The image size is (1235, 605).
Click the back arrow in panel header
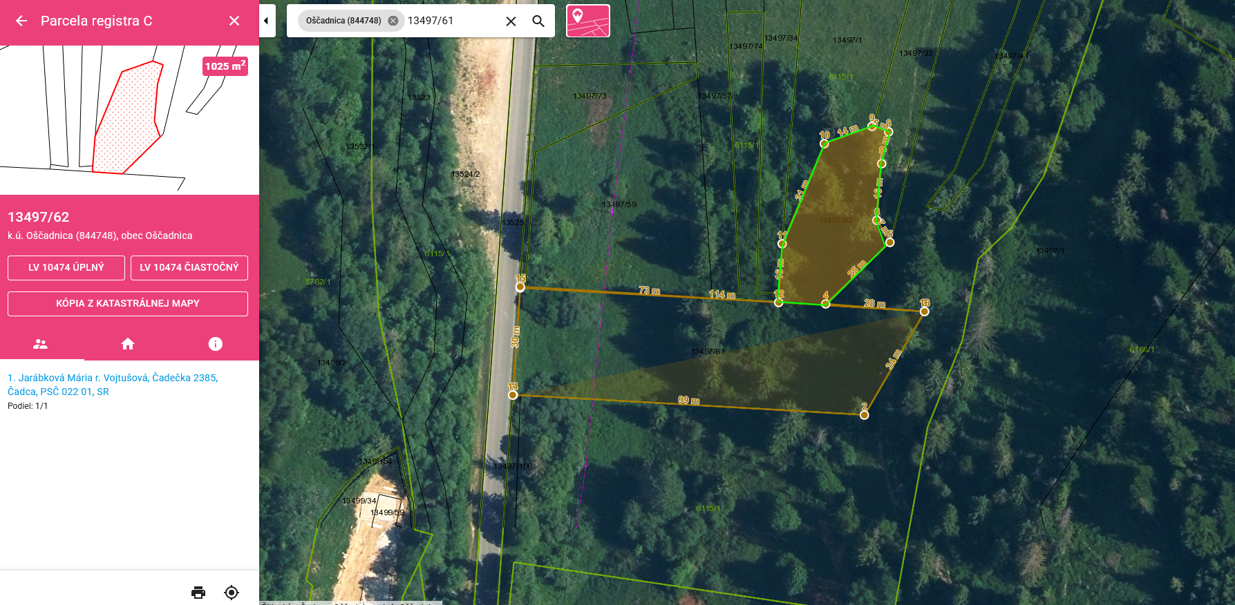pos(21,21)
